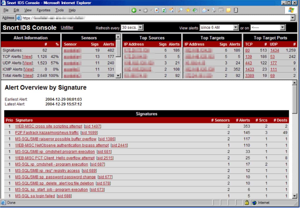Open the sid 1497 link
Image resolution: width=300 pixels, height=208 pixels.
(x=93, y=126)
